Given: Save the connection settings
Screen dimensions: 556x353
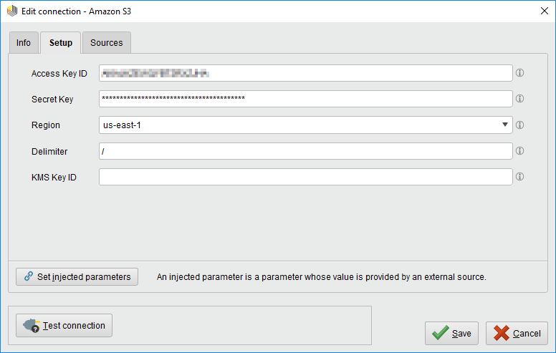Looking at the screenshot, I should click(451, 333).
